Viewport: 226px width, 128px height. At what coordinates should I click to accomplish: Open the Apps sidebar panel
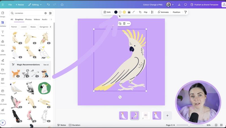pos(3,81)
